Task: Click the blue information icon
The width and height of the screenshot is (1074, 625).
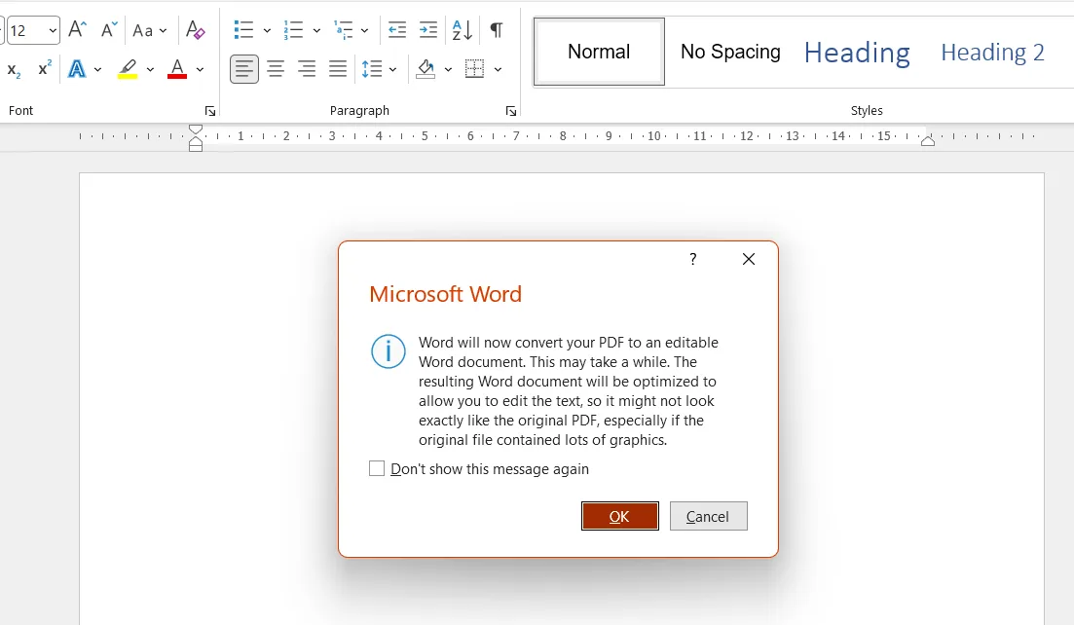Action: coord(389,351)
